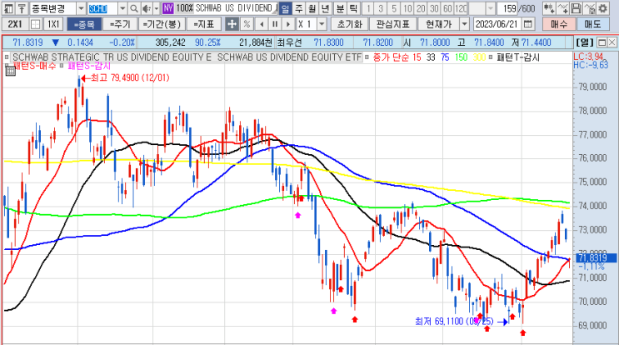619x345 pixels.
Task: Select the 월 monthly period tab
Action: click(312, 8)
